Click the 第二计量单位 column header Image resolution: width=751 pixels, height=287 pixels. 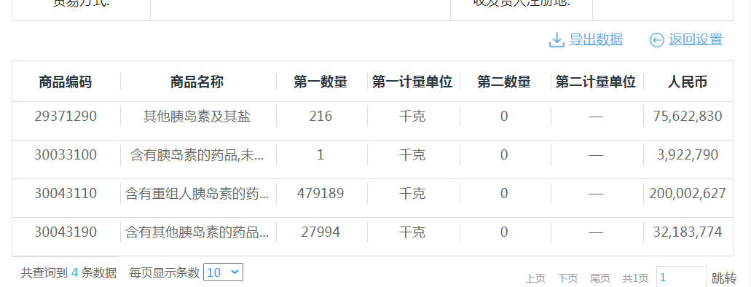[x=596, y=82]
